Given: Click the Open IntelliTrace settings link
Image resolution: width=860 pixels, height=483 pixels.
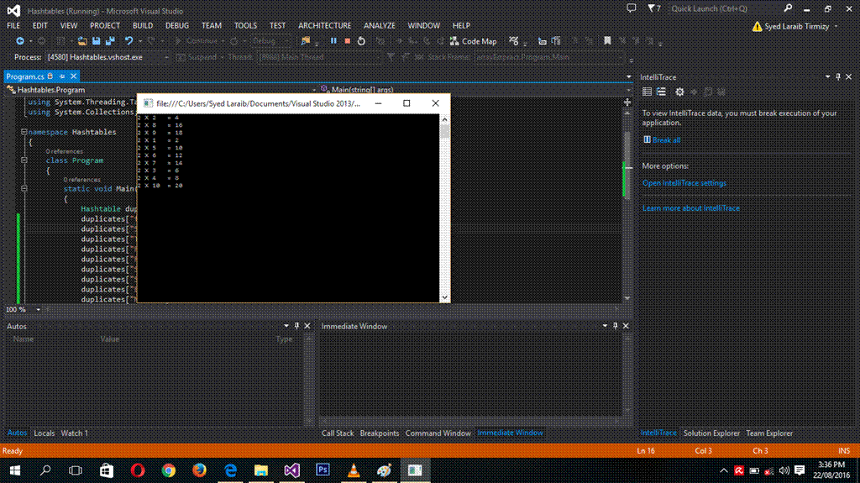Looking at the screenshot, I should tap(684, 183).
